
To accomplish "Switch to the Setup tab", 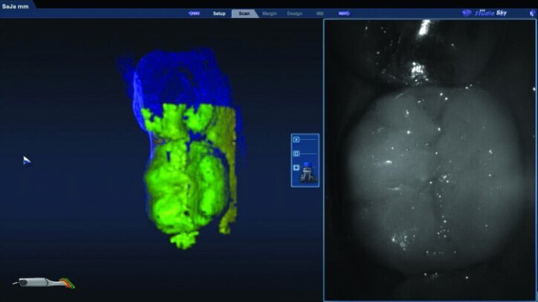I will coord(219,13).
